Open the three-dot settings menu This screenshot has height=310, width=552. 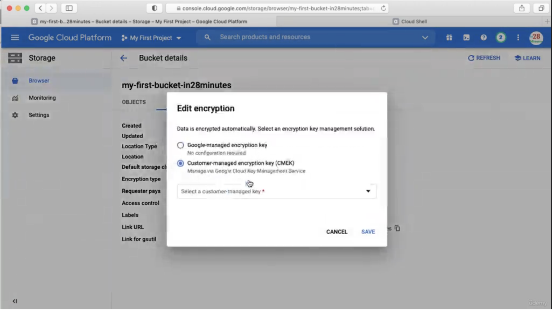coord(518,38)
